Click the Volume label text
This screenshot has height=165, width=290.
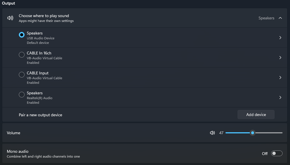[x=13, y=133]
